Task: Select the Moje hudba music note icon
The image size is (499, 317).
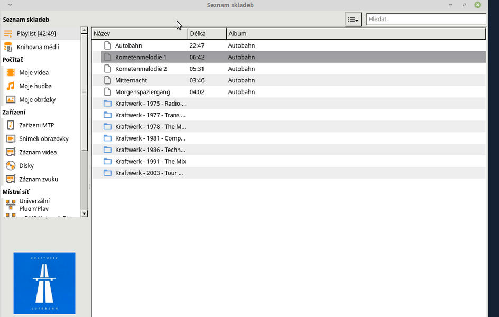Action: pos(11,86)
